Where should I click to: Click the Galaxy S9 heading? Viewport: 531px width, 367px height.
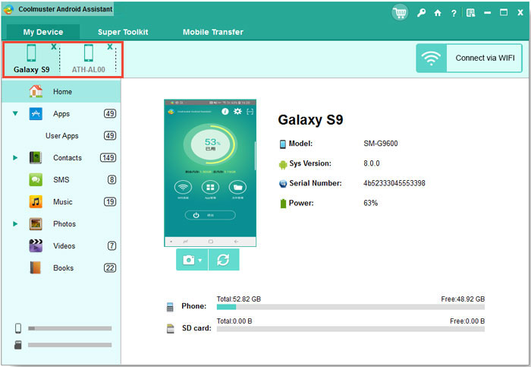coord(310,120)
